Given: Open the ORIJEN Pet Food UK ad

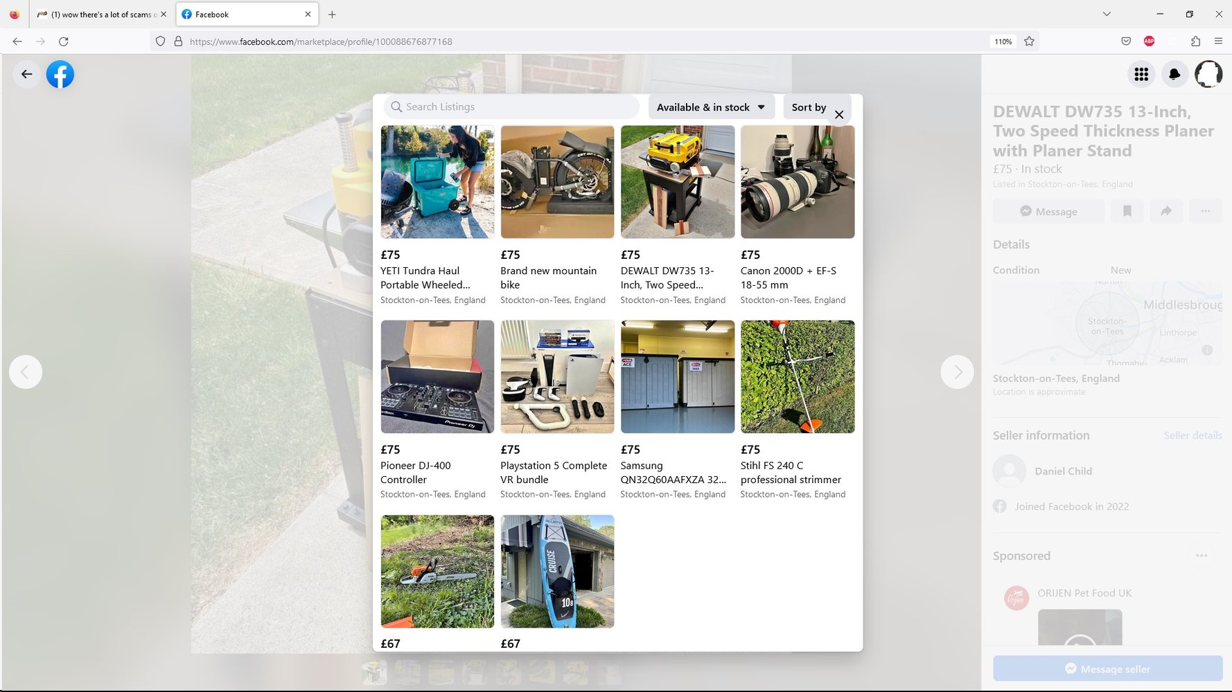Looking at the screenshot, I should click(x=1084, y=593).
